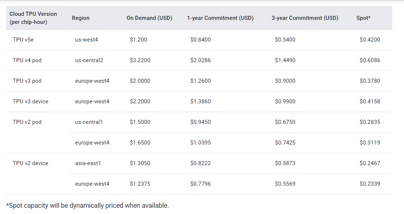
Task: Click the $0.8400 one-year price
Action: 201,40
